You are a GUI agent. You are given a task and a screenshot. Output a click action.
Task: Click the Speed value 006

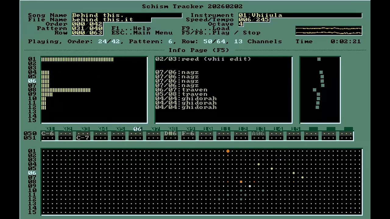[x=245, y=19]
